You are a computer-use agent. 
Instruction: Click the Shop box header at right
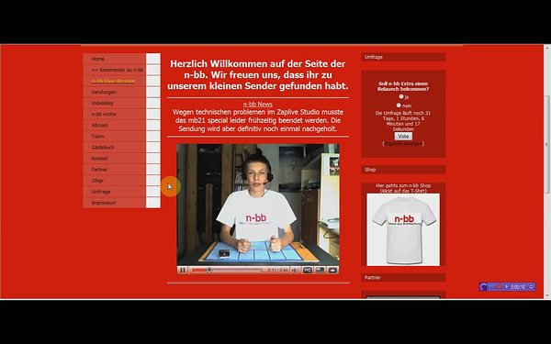tap(403, 170)
